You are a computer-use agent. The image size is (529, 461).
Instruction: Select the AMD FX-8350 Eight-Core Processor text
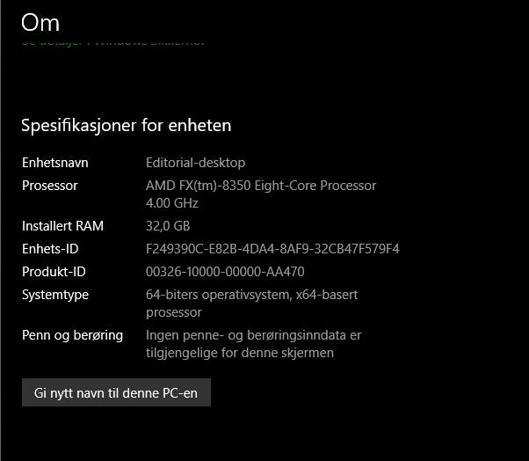pos(261,186)
